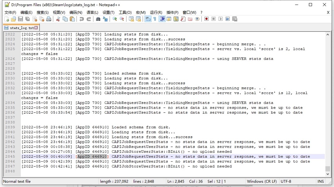Redo the last undone edit
334x187 pixels.
pyautogui.click(x=89, y=19)
